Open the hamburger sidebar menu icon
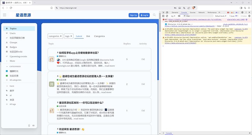The height and width of the screenshot is (135, 252). click(4, 15)
